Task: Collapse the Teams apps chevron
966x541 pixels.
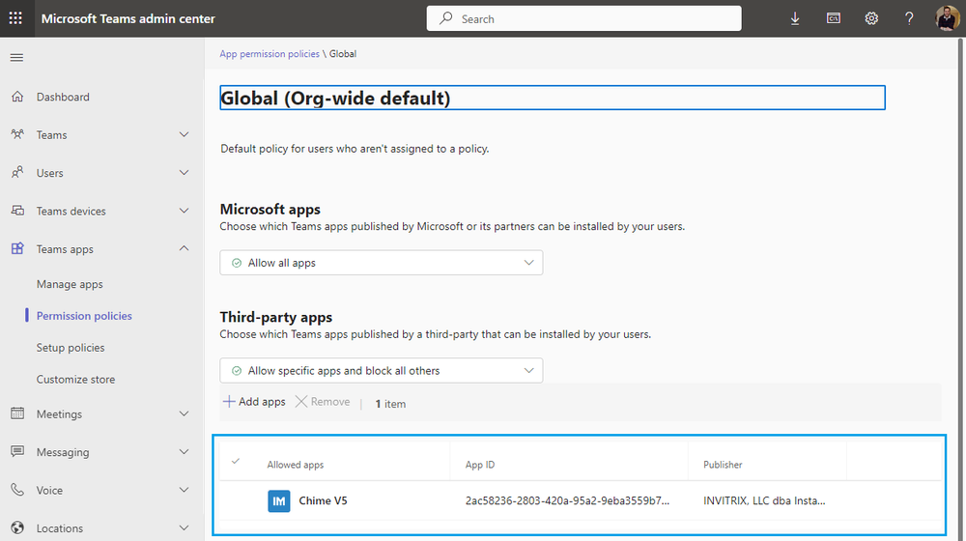Action: tap(184, 248)
